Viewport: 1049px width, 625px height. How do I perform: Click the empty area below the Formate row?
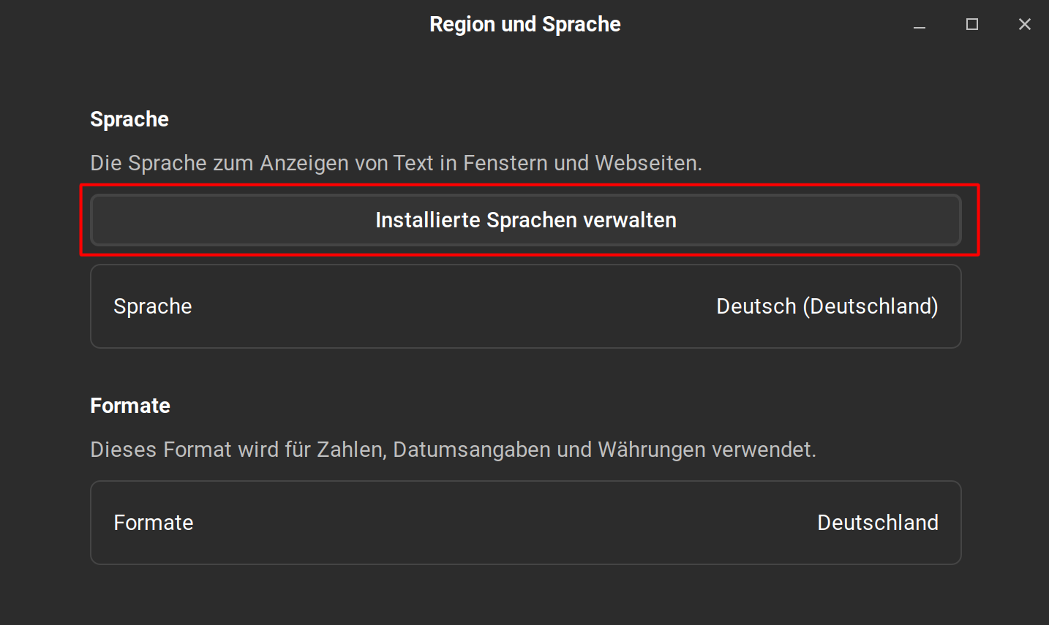pos(524,596)
